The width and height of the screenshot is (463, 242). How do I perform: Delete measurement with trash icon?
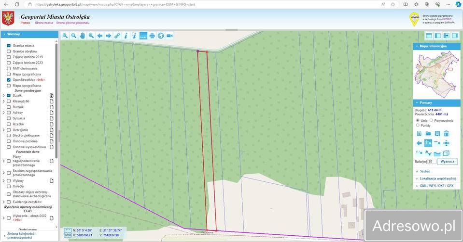coord(446,133)
